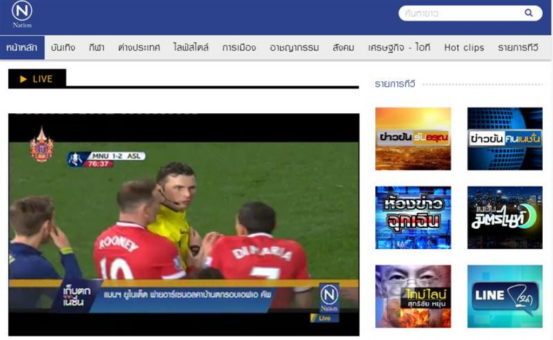Click the รายการทีวี sidebar heading
This screenshot has height=340, width=553.
(x=395, y=84)
